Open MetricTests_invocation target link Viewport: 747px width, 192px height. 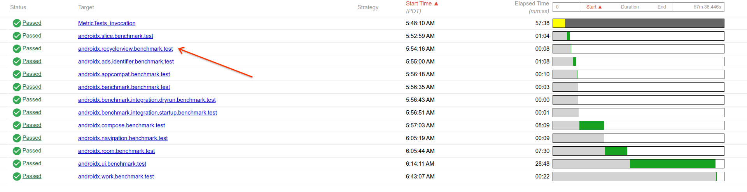(107, 23)
